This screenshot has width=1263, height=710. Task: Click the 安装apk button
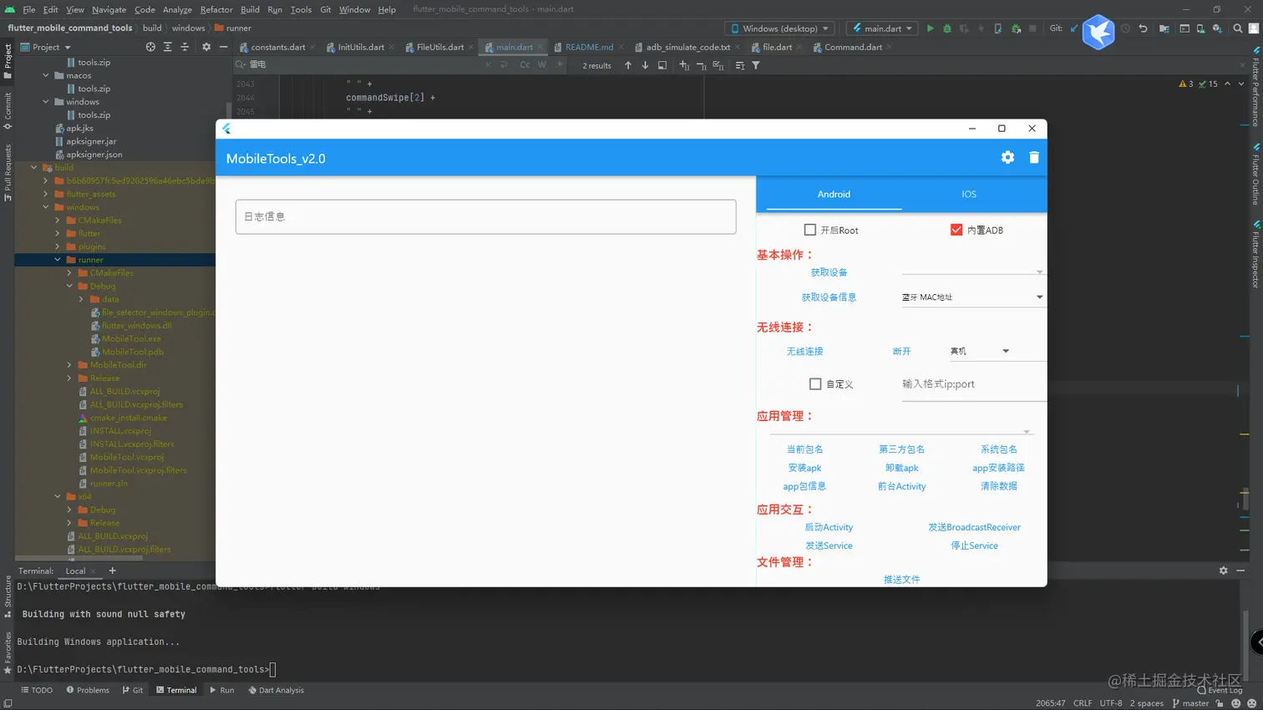804,468
